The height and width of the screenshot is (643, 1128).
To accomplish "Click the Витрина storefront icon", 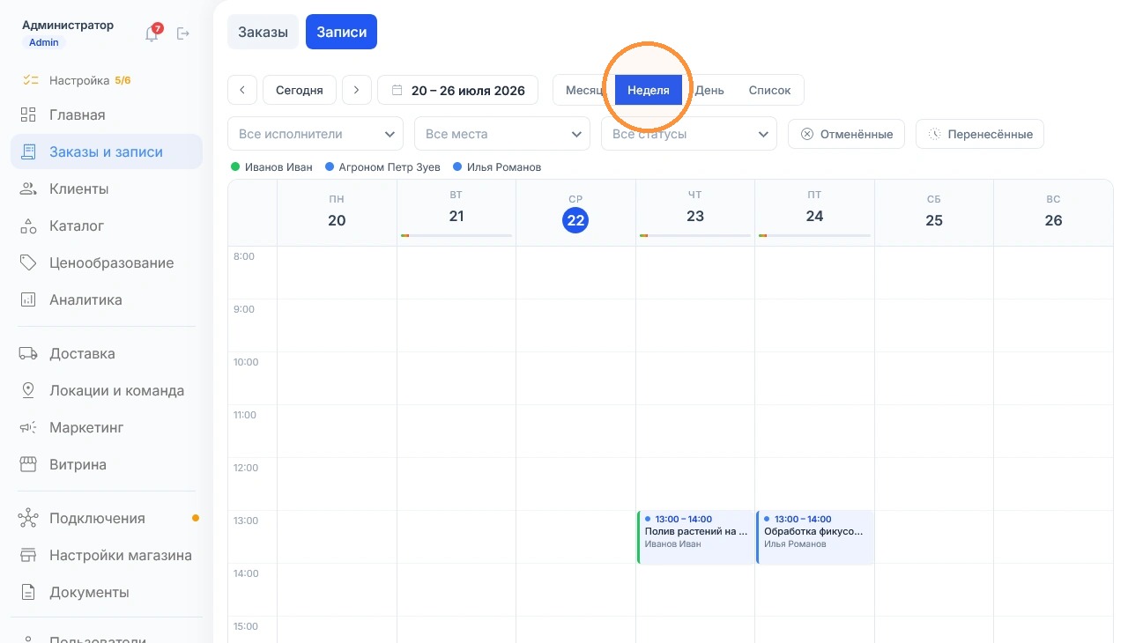I will [28, 464].
